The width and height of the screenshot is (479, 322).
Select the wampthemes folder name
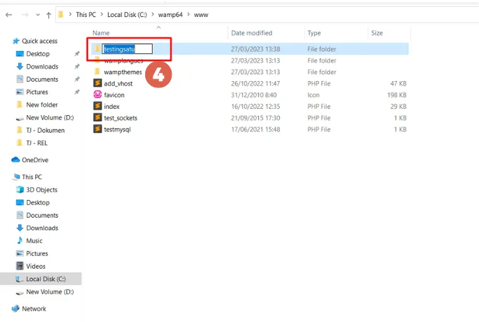(123, 72)
